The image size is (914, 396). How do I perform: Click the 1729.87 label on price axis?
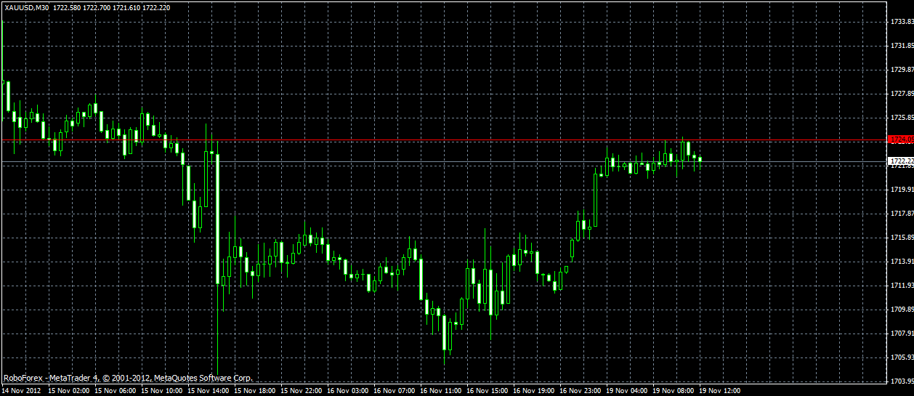pos(902,70)
